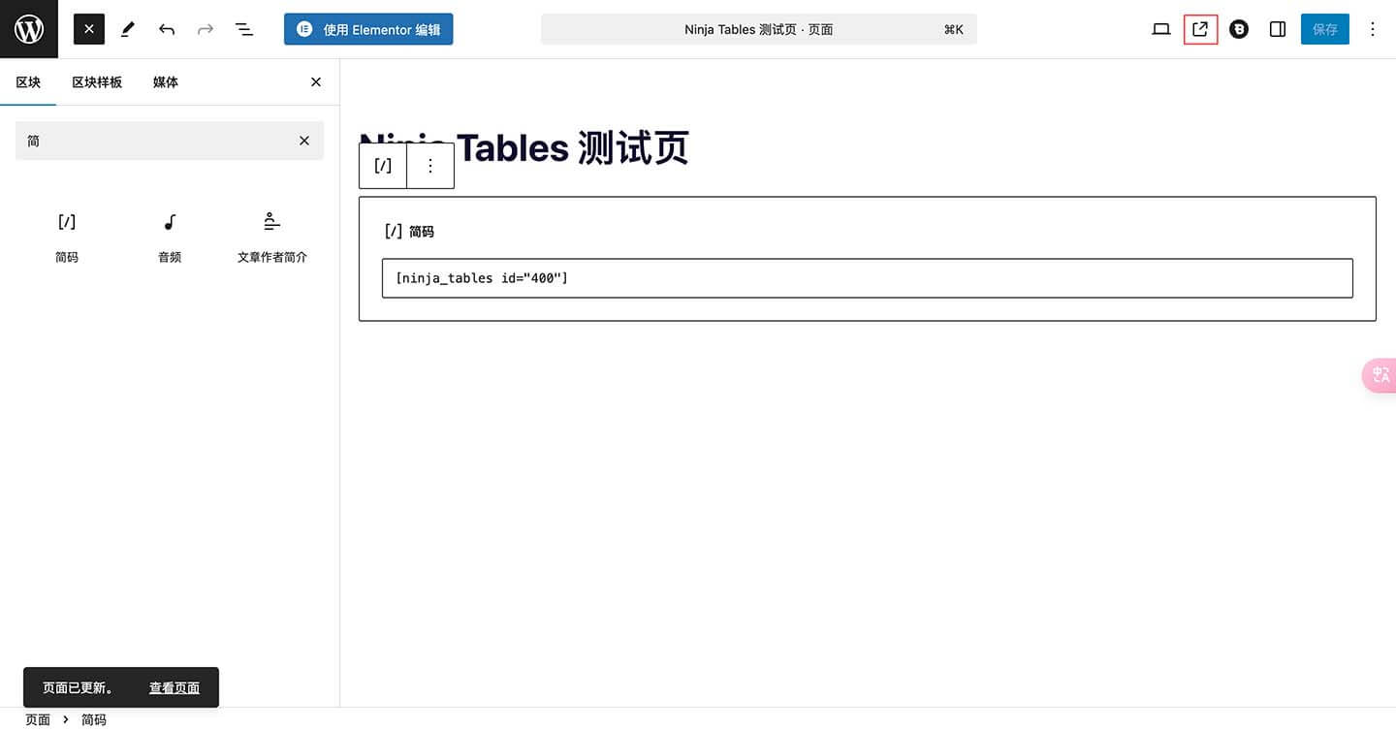The height and width of the screenshot is (731, 1396).
Task: Switch to the 媒体 tab
Action: pyautogui.click(x=166, y=82)
